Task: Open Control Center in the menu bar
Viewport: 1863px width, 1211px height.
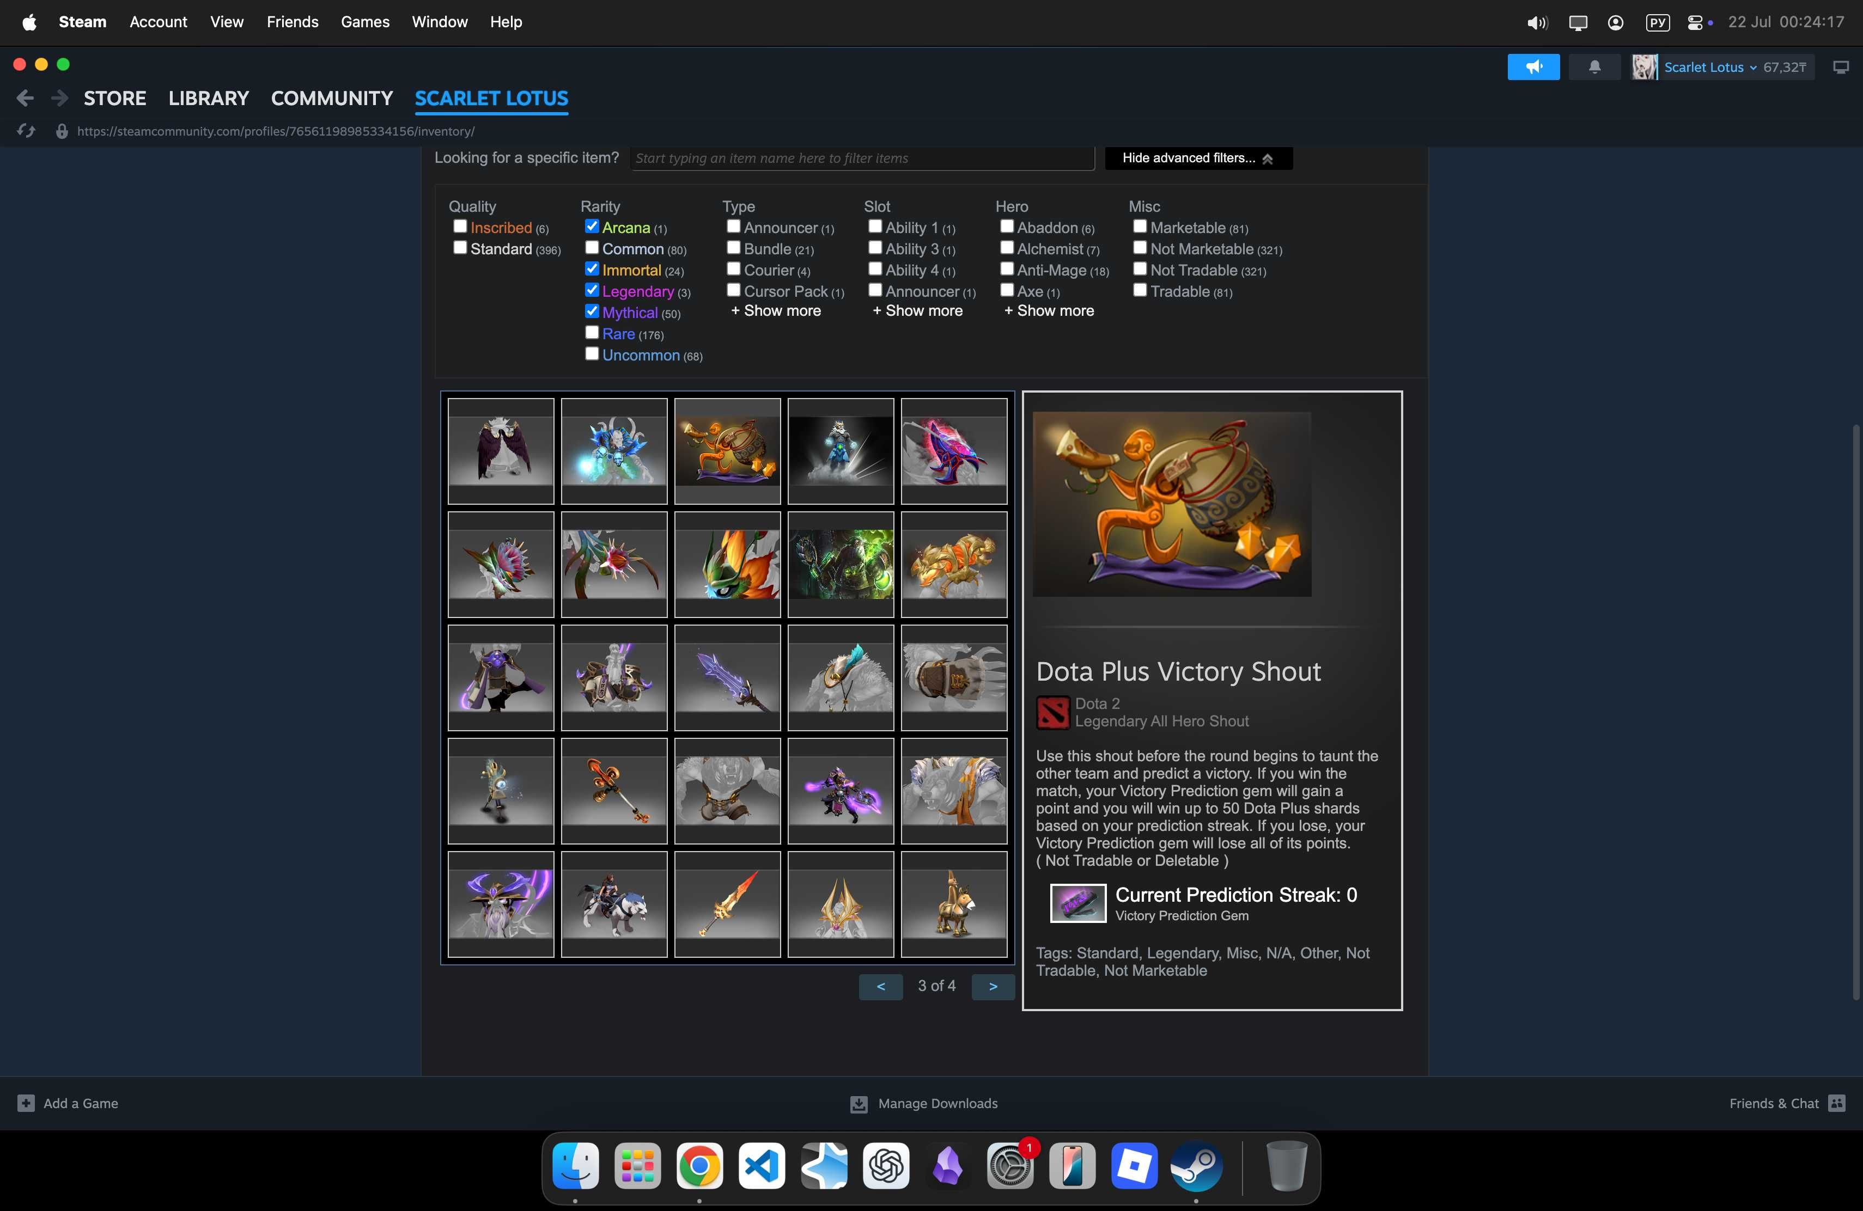Action: [1695, 23]
